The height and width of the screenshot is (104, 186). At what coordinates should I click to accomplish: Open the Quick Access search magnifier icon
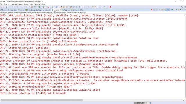pyautogui.click(x=182, y=7)
